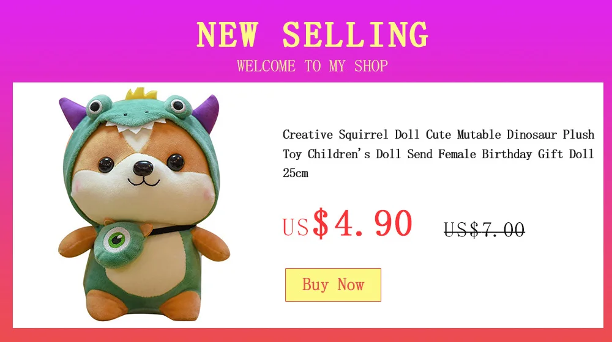
Task: Click the green eyeball bag on plush
Action: 116,244
